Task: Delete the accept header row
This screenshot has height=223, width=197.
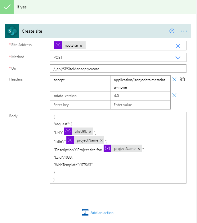Action: [x=174, y=79]
